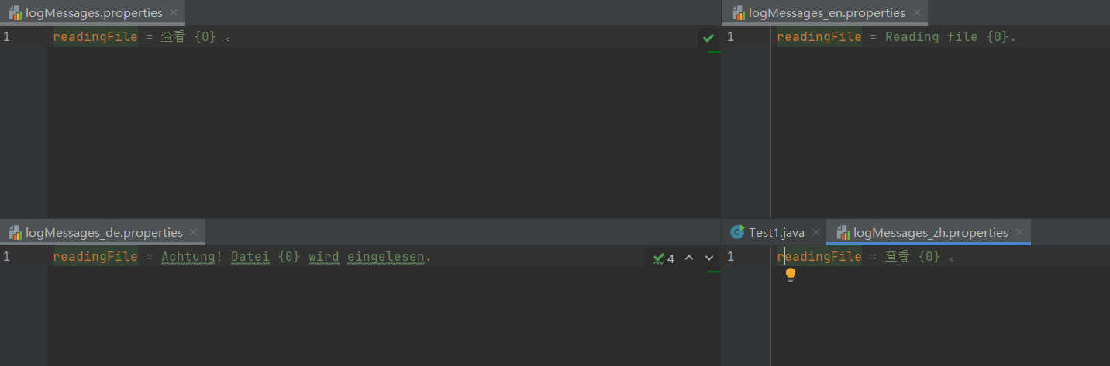Close the logMessages_en.properties tab
This screenshot has height=366, width=1110.
tap(916, 13)
